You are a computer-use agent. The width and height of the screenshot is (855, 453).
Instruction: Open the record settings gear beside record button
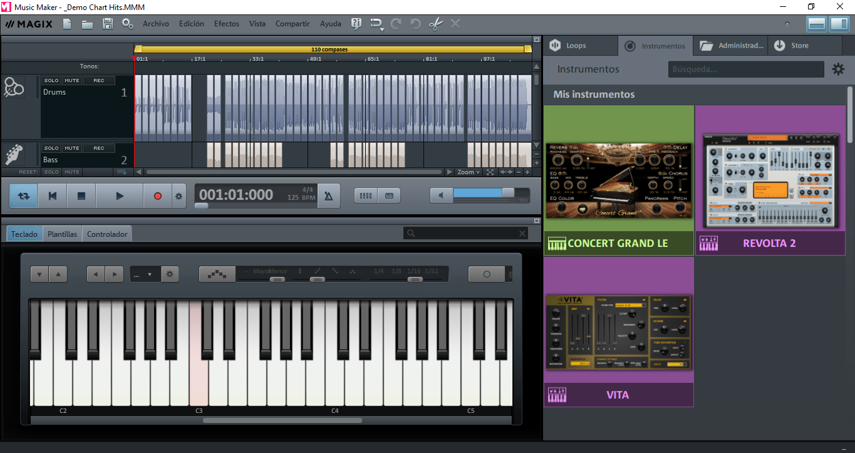pos(179,196)
